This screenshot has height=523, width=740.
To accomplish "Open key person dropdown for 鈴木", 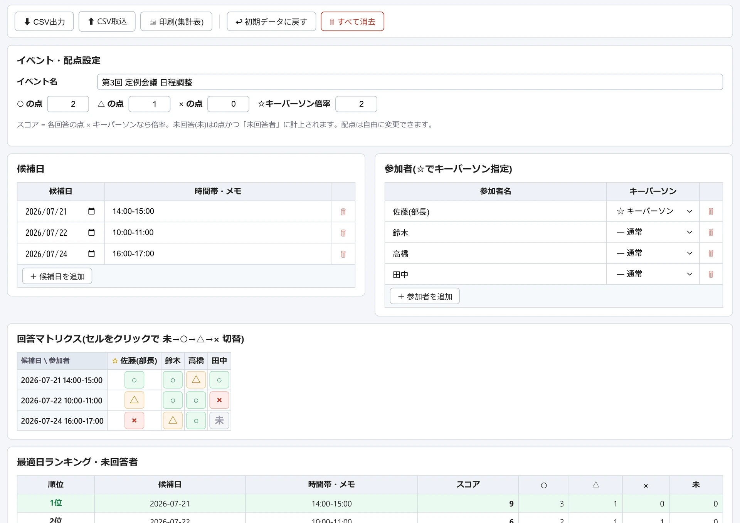I will 653,232.
